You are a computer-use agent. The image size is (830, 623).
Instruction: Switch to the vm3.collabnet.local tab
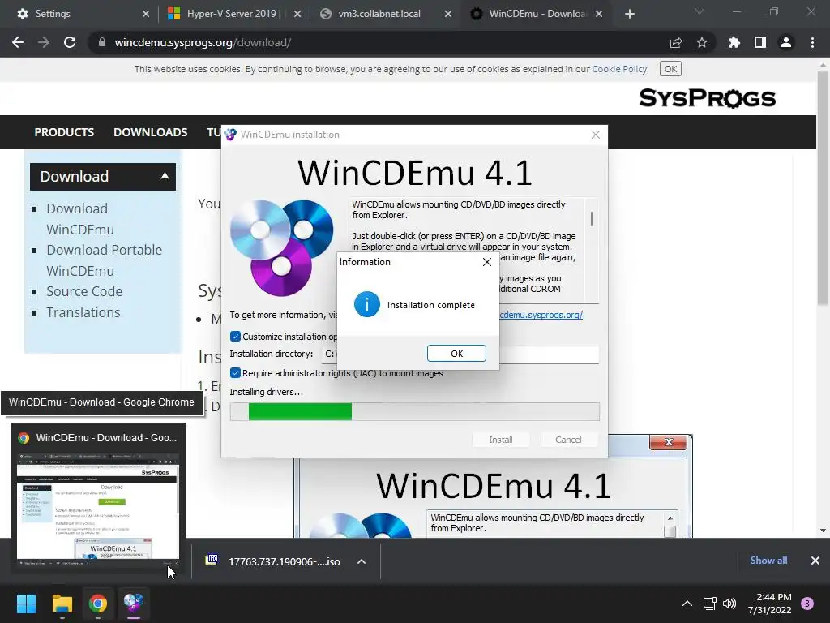click(379, 14)
